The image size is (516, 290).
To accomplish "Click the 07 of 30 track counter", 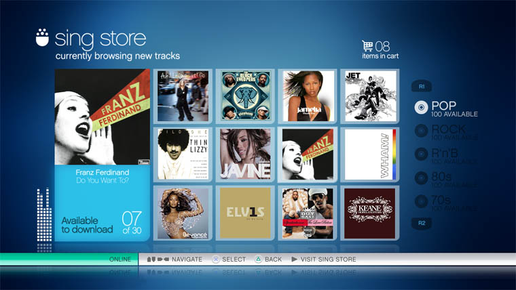I will click(132, 223).
